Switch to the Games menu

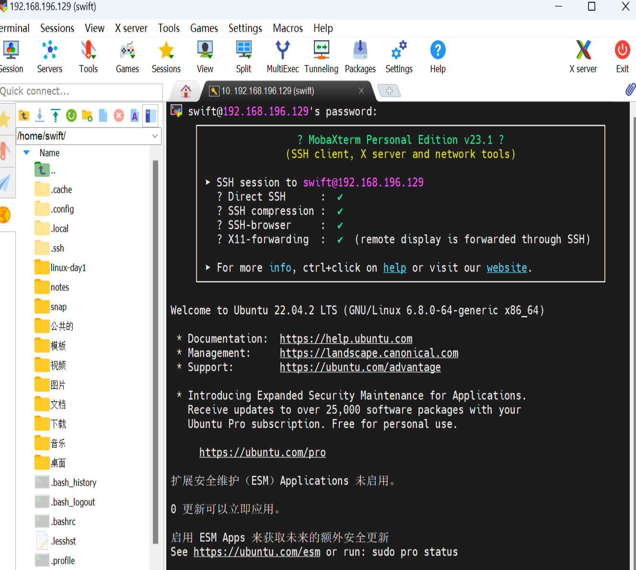tap(204, 28)
